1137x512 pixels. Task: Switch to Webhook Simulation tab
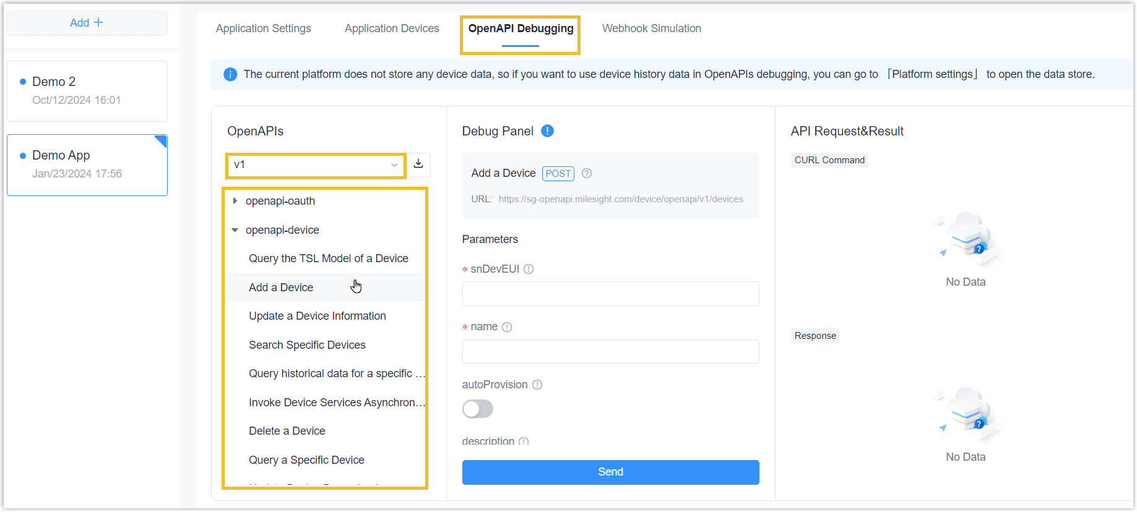click(652, 28)
